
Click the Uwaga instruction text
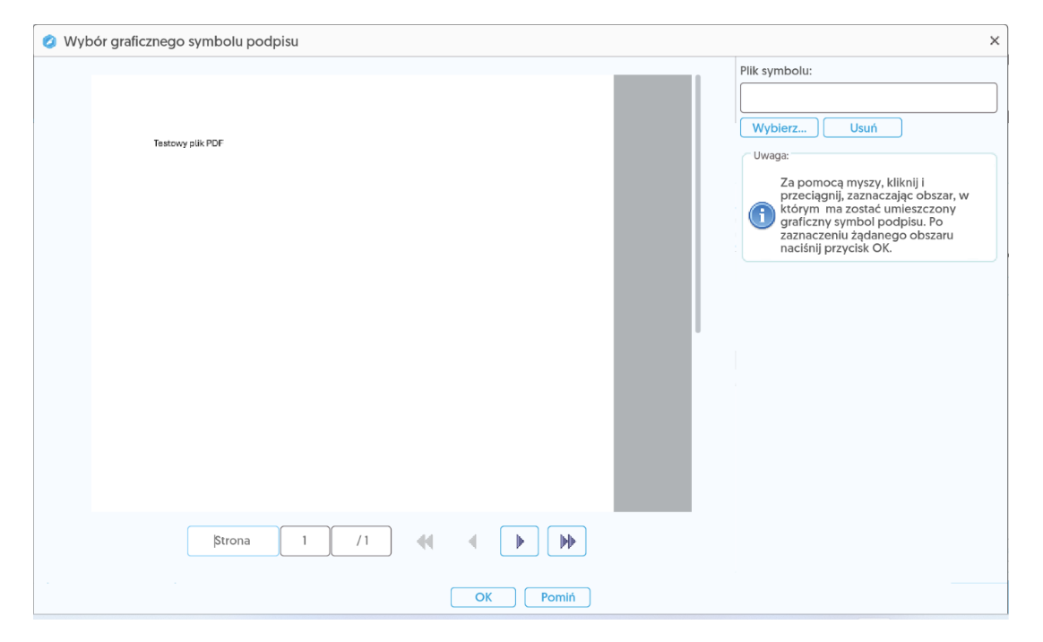click(874, 216)
